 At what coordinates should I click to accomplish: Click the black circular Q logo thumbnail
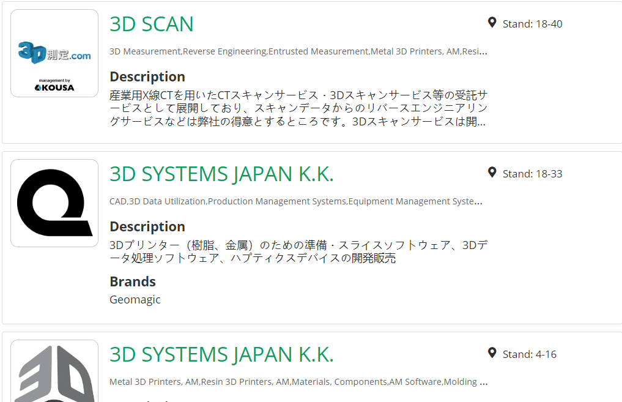54,203
